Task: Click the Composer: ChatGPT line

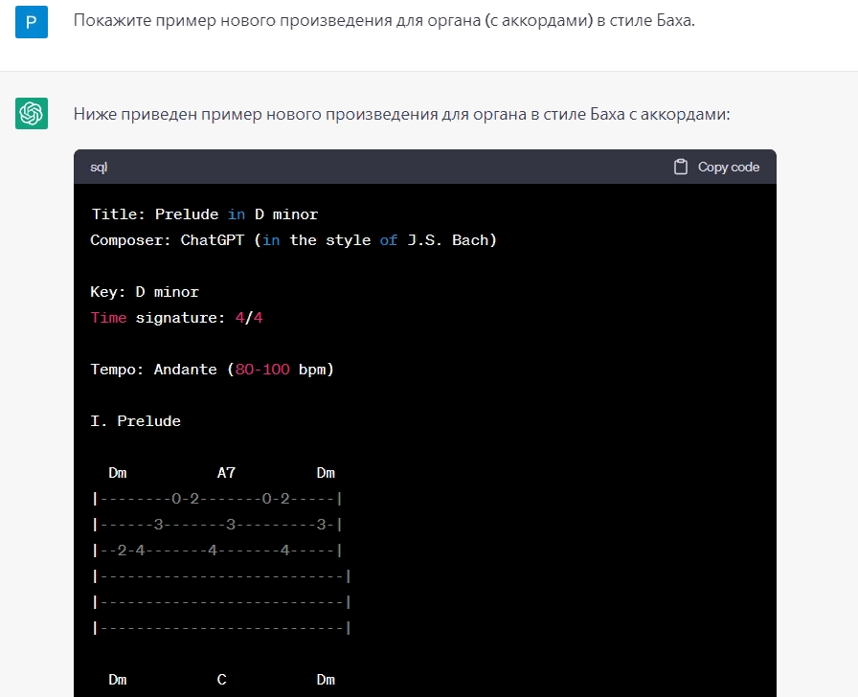Action: [x=293, y=240]
